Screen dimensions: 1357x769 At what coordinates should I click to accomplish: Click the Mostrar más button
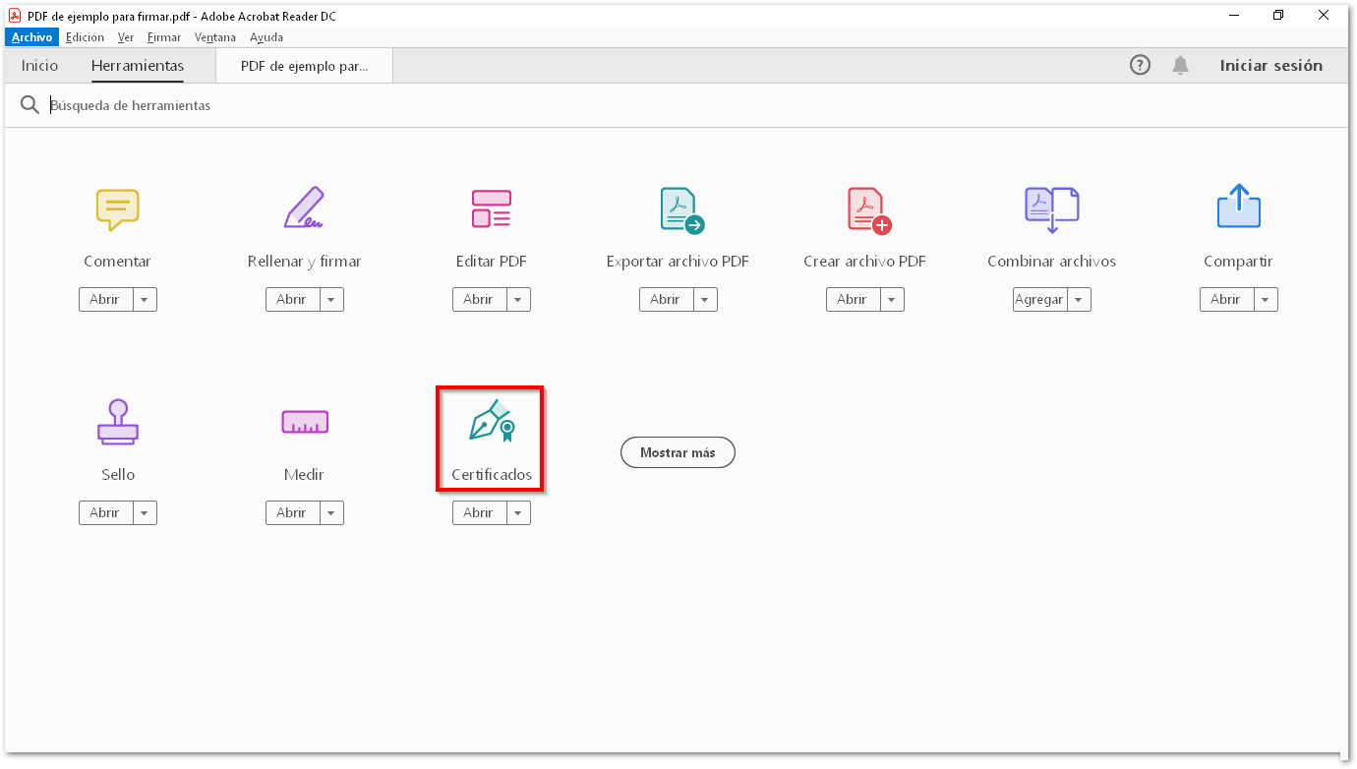678,453
